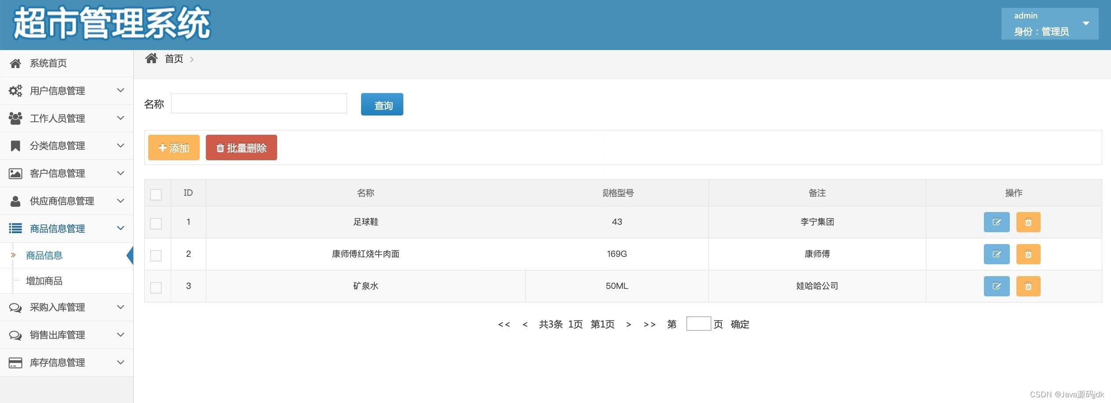Click the 查询 search button

(382, 104)
